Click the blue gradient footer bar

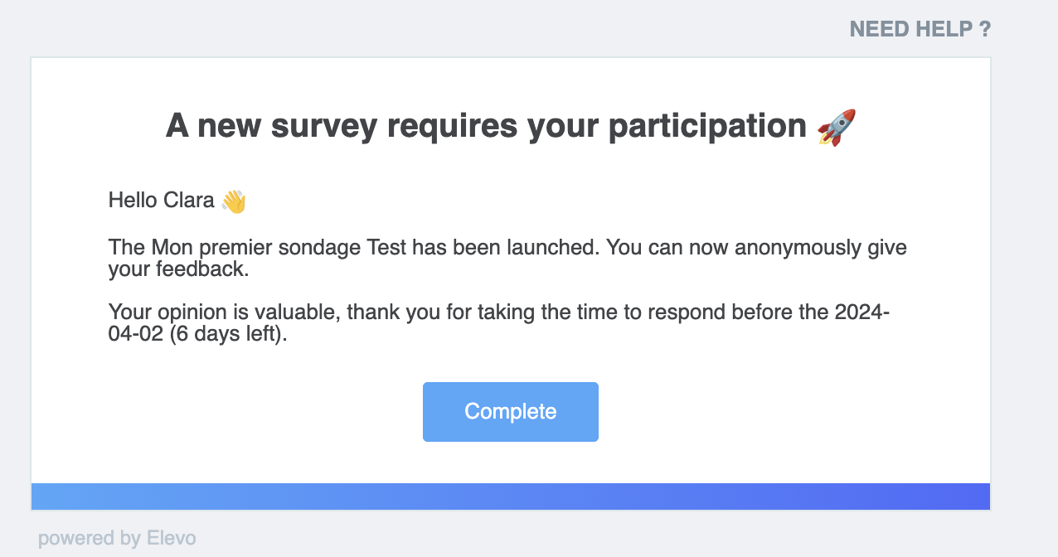pos(511,496)
